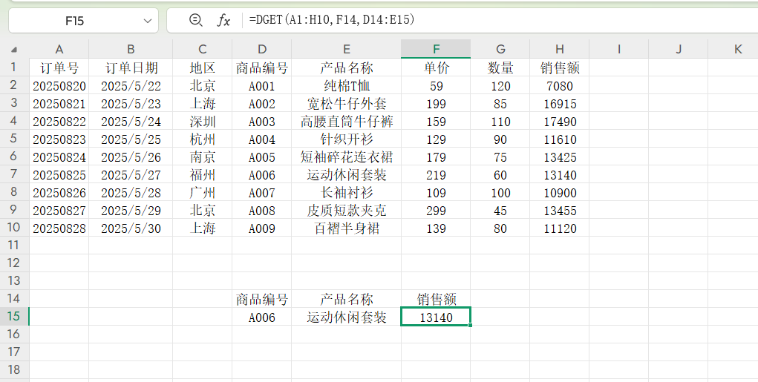This screenshot has height=382, width=758.
Task: Select the 纯棉T恤 cell
Action: click(x=346, y=86)
